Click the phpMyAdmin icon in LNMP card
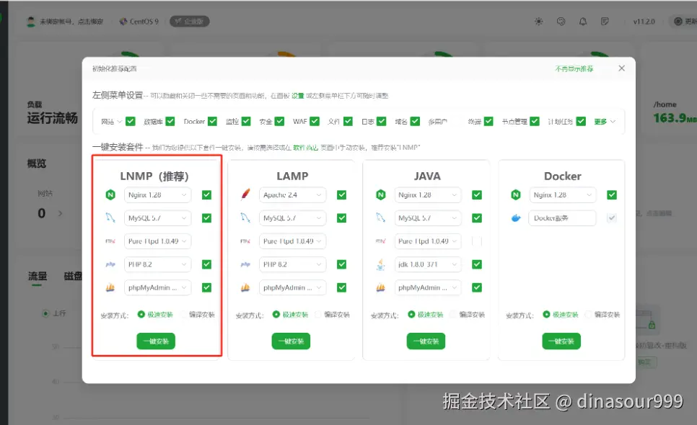 click(x=110, y=287)
